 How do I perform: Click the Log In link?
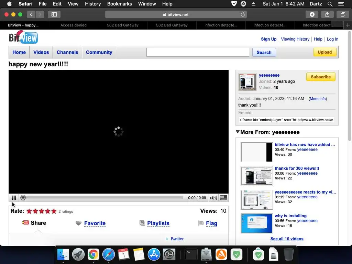click(332, 39)
